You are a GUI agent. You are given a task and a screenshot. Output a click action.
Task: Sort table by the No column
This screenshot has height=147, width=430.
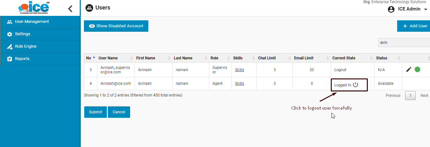(89, 58)
